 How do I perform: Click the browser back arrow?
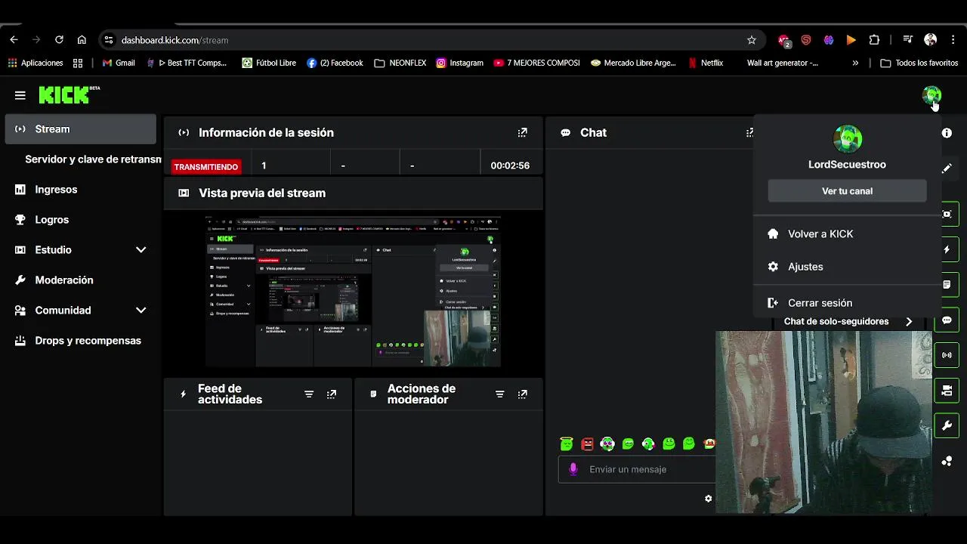14,40
